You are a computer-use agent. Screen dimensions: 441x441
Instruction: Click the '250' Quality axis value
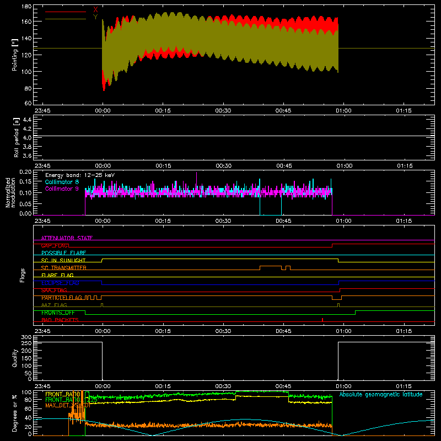pos(26,343)
